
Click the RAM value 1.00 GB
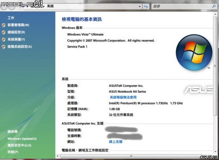[x=114, y=109]
